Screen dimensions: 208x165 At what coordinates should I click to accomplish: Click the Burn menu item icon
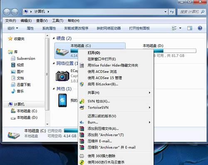click(82, 122)
